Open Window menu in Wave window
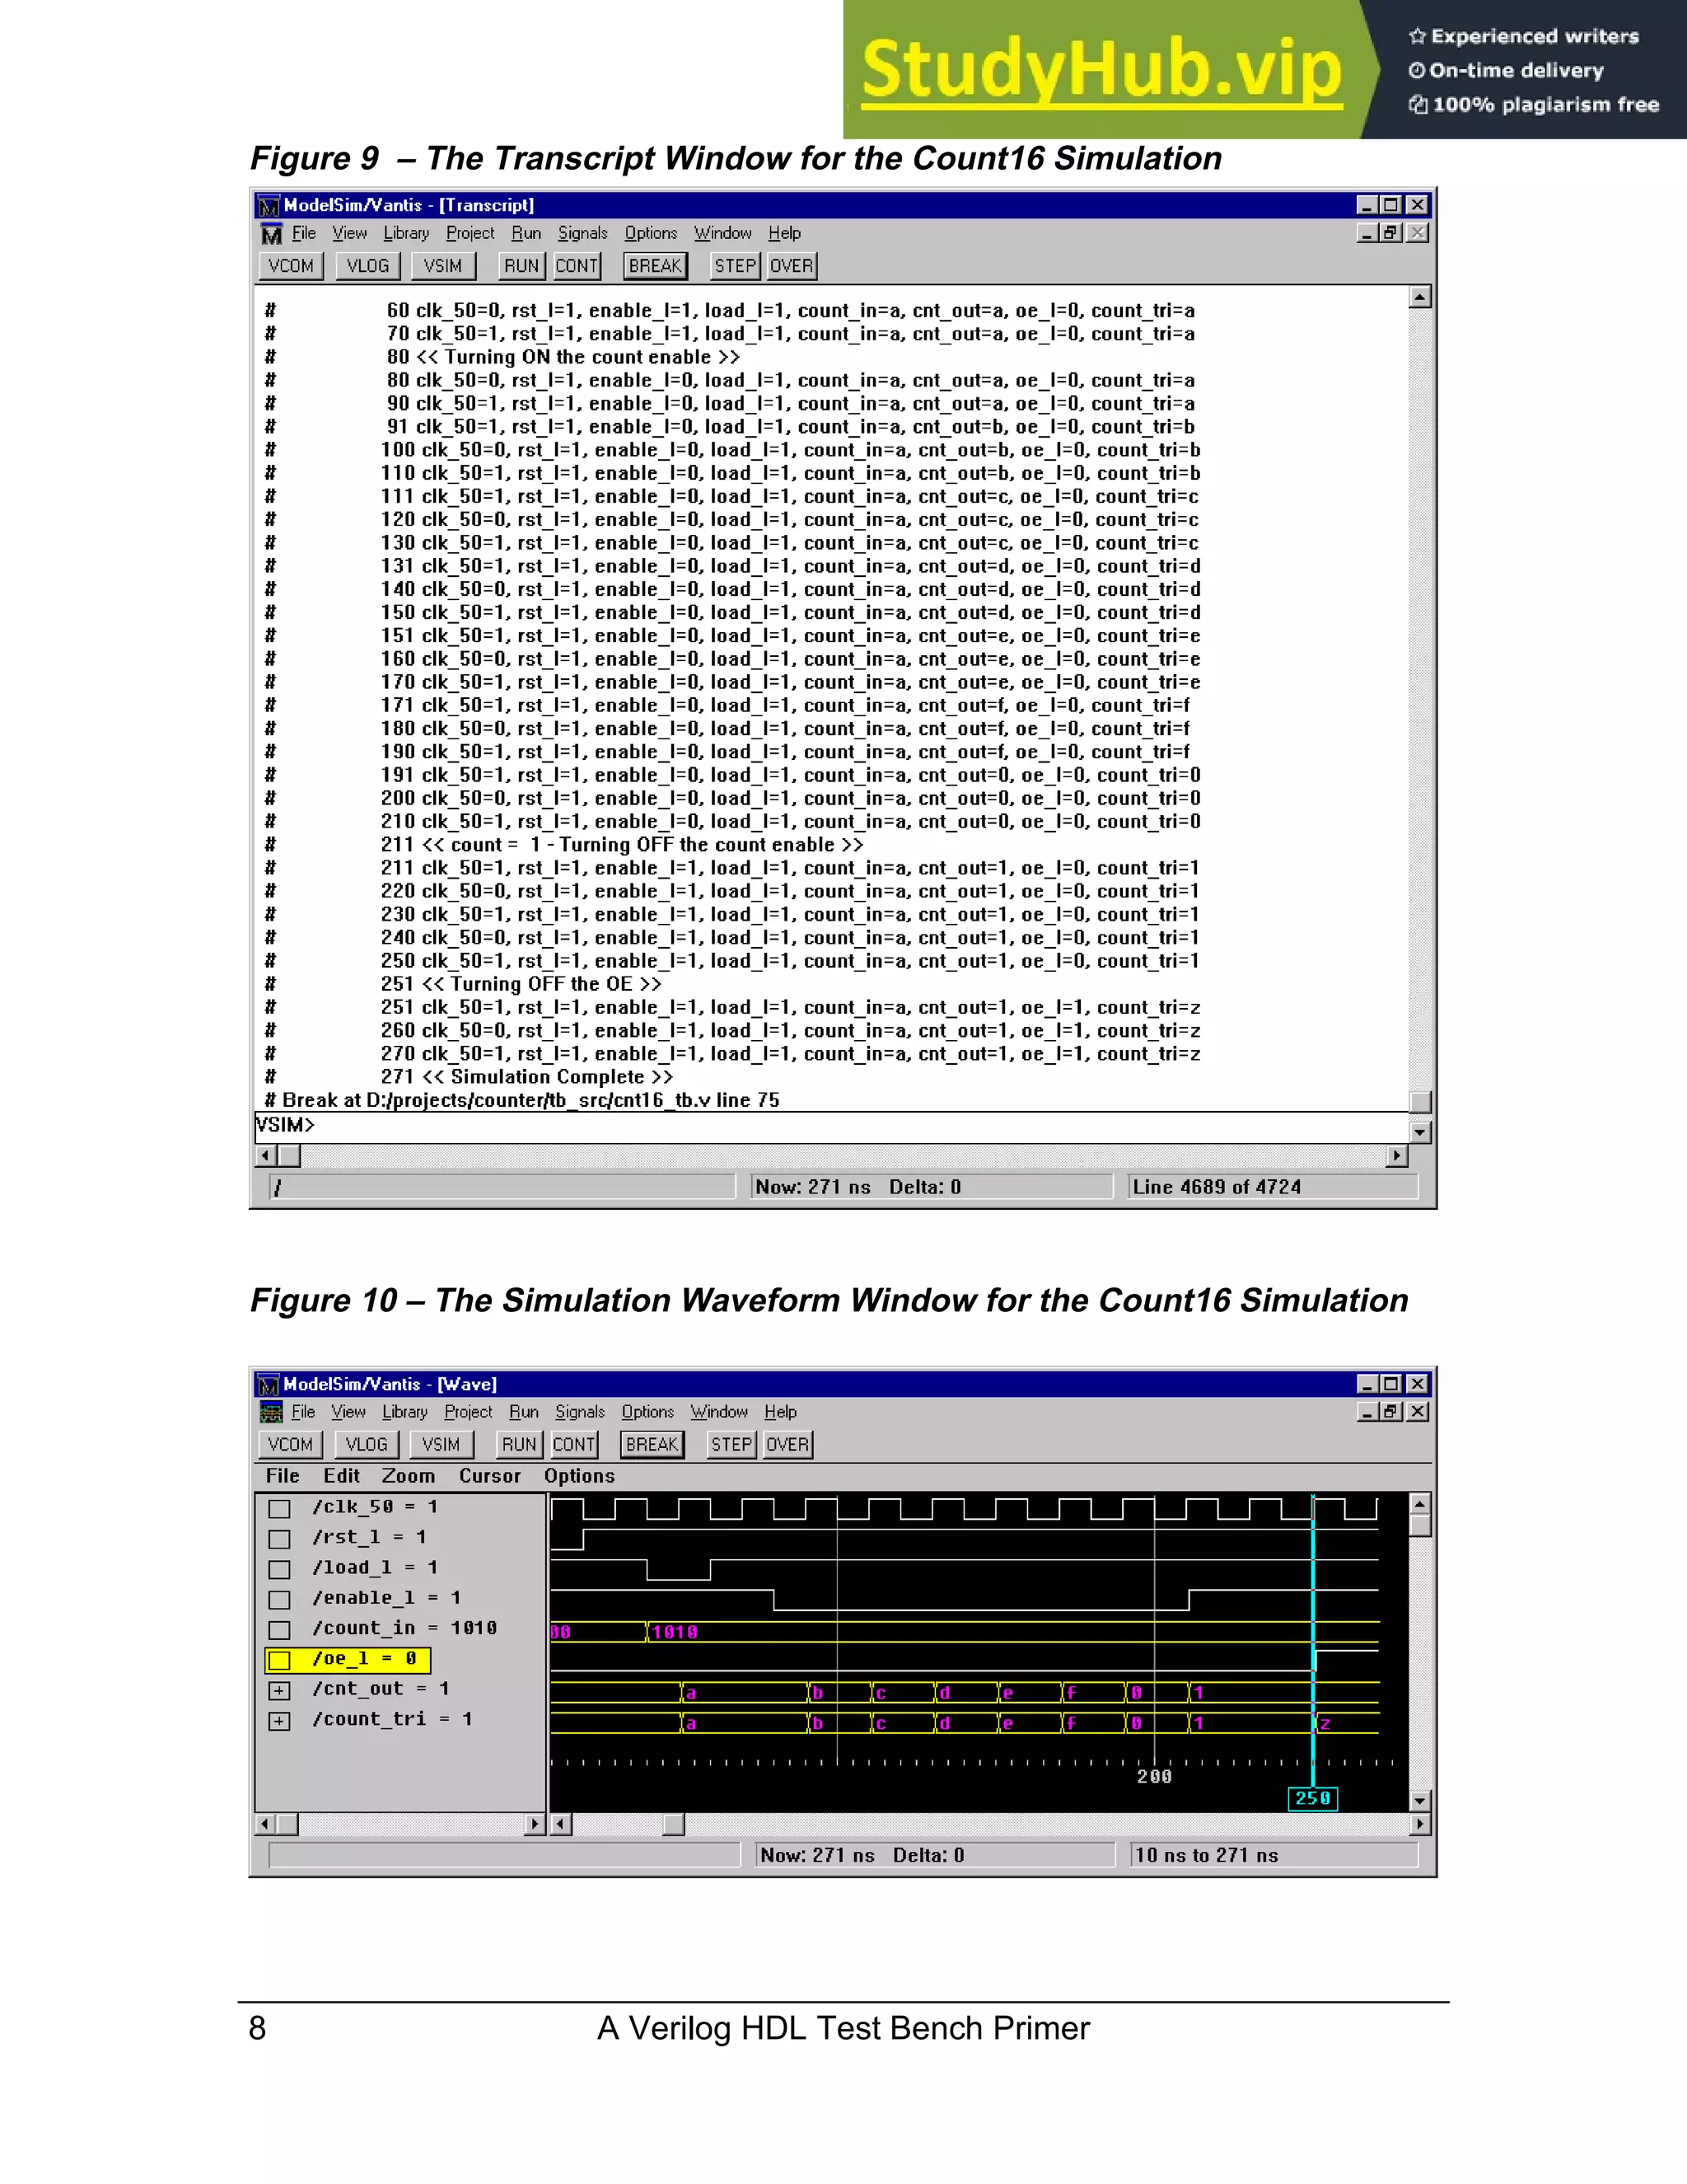 718,1412
